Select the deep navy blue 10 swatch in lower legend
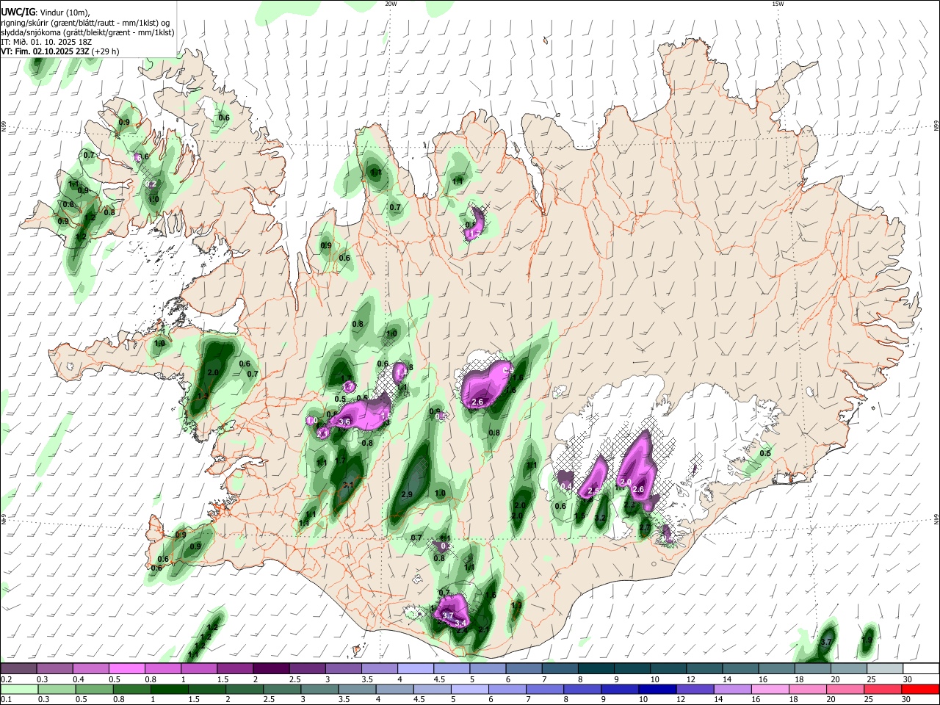940x705 pixels. pyautogui.click(x=657, y=689)
